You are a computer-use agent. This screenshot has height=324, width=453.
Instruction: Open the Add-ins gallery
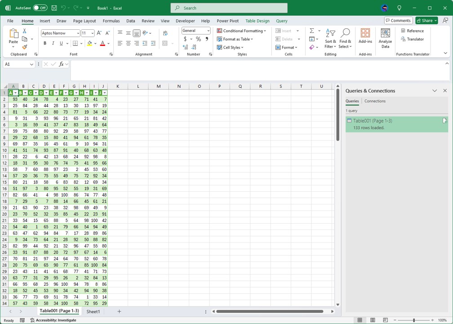pyautogui.click(x=365, y=36)
